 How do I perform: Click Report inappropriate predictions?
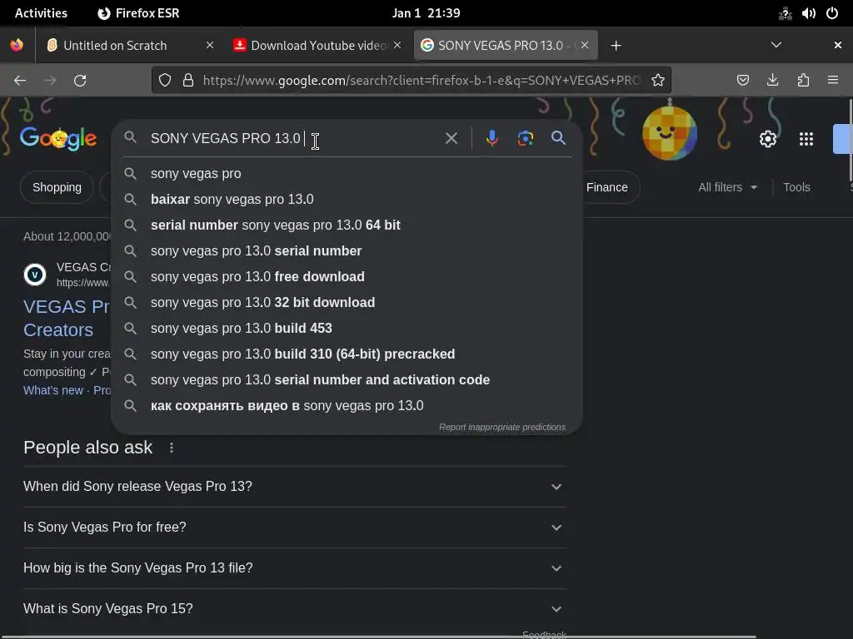coord(501,427)
